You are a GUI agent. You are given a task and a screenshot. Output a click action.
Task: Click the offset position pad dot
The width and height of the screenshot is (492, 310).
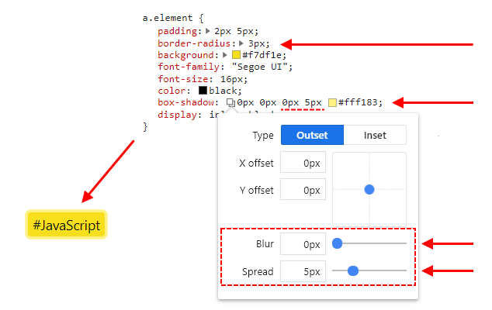coord(369,189)
